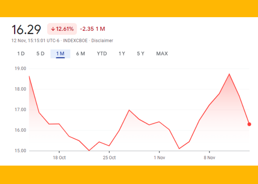Click the -2.35 1 M change text
This screenshot has height=184, width=258.
tap(92, 29)
